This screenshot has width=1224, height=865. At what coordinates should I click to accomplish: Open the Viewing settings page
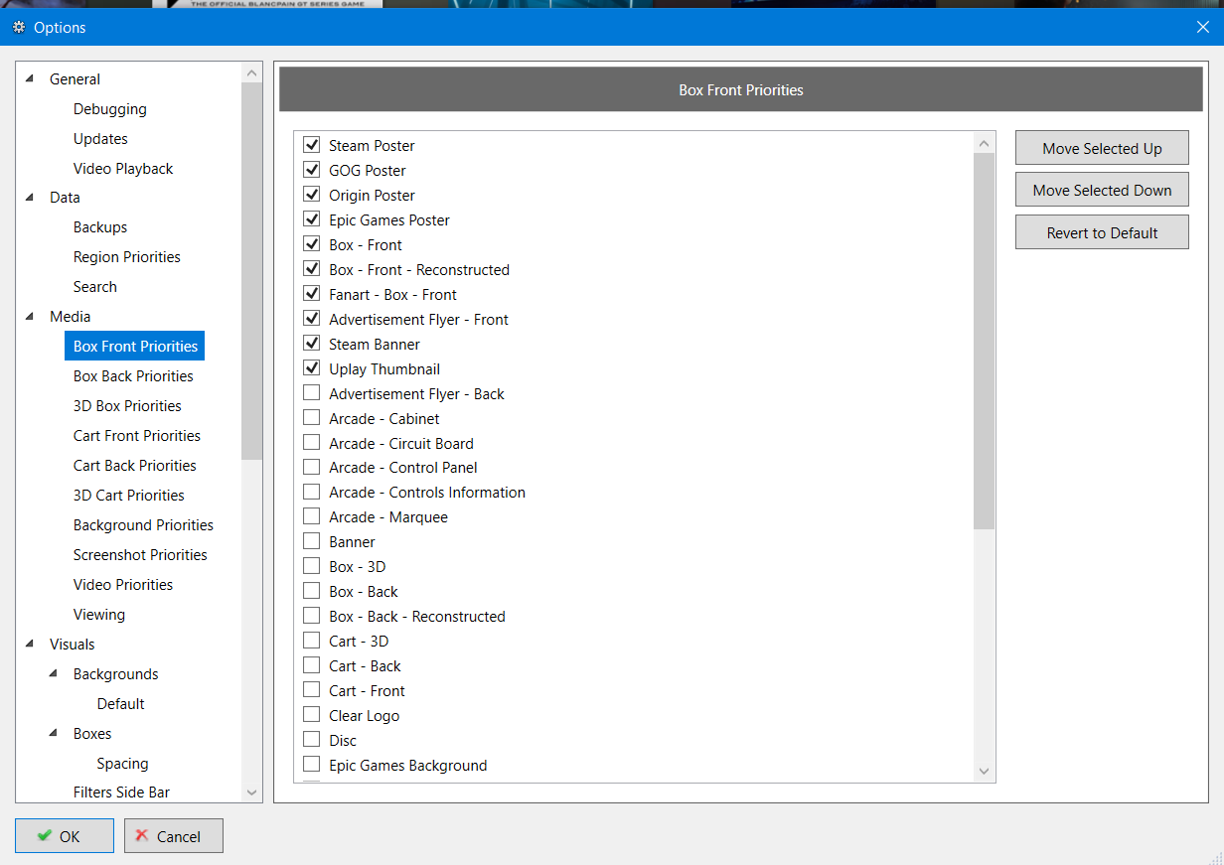click(99, 615)
